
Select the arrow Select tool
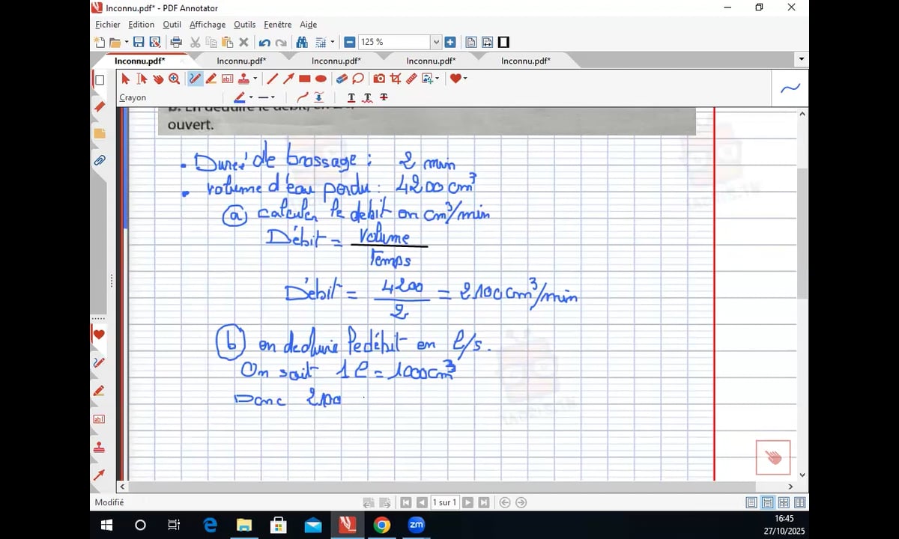click(125, 78)
